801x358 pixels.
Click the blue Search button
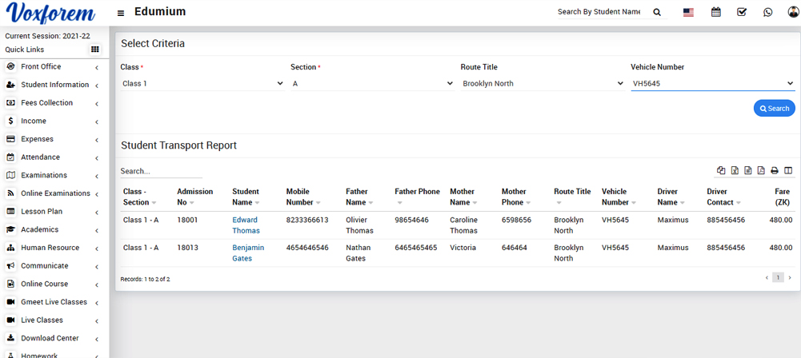click(x=774, y=109)
